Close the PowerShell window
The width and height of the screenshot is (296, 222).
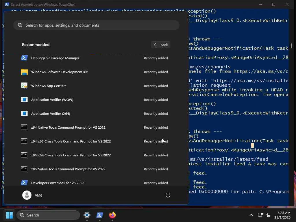tap(287, 4)
